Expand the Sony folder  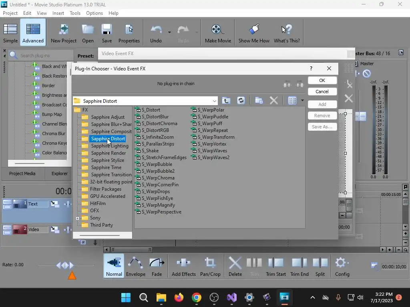click(x=77, y=218)
